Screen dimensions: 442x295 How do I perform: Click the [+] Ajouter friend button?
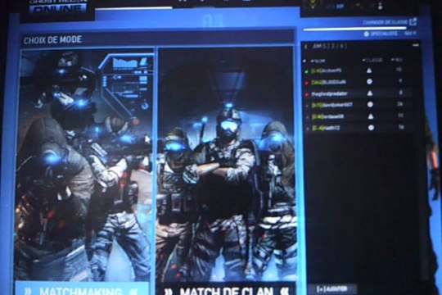(x=332, y=288)
